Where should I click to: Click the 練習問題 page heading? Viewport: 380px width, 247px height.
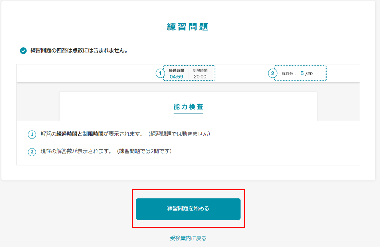[x=188, y=27]
